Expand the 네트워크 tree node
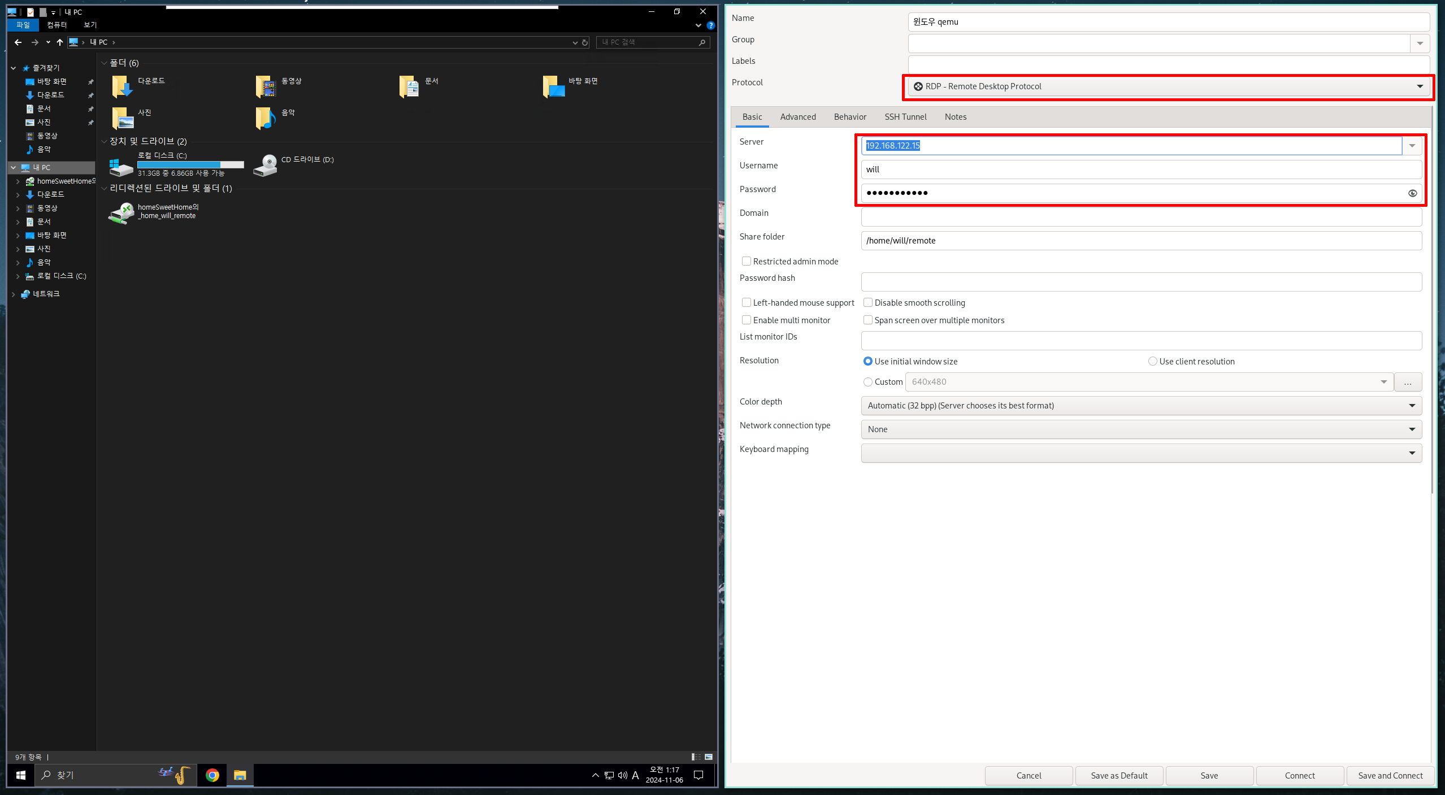The height and width of the screenshot is (795, 1445). [14, 294]
